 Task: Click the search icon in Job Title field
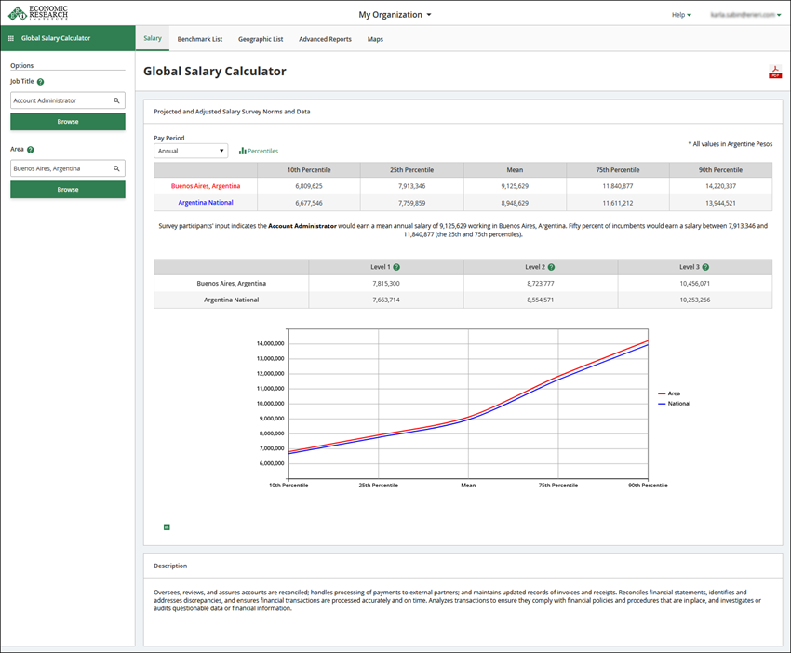click(116, 100)
